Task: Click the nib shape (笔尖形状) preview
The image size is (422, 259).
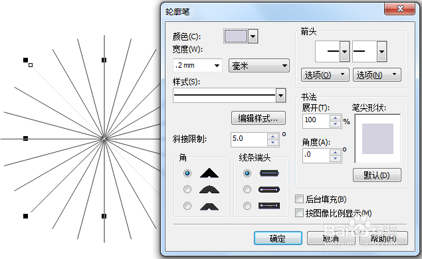Action: point(377,139)
